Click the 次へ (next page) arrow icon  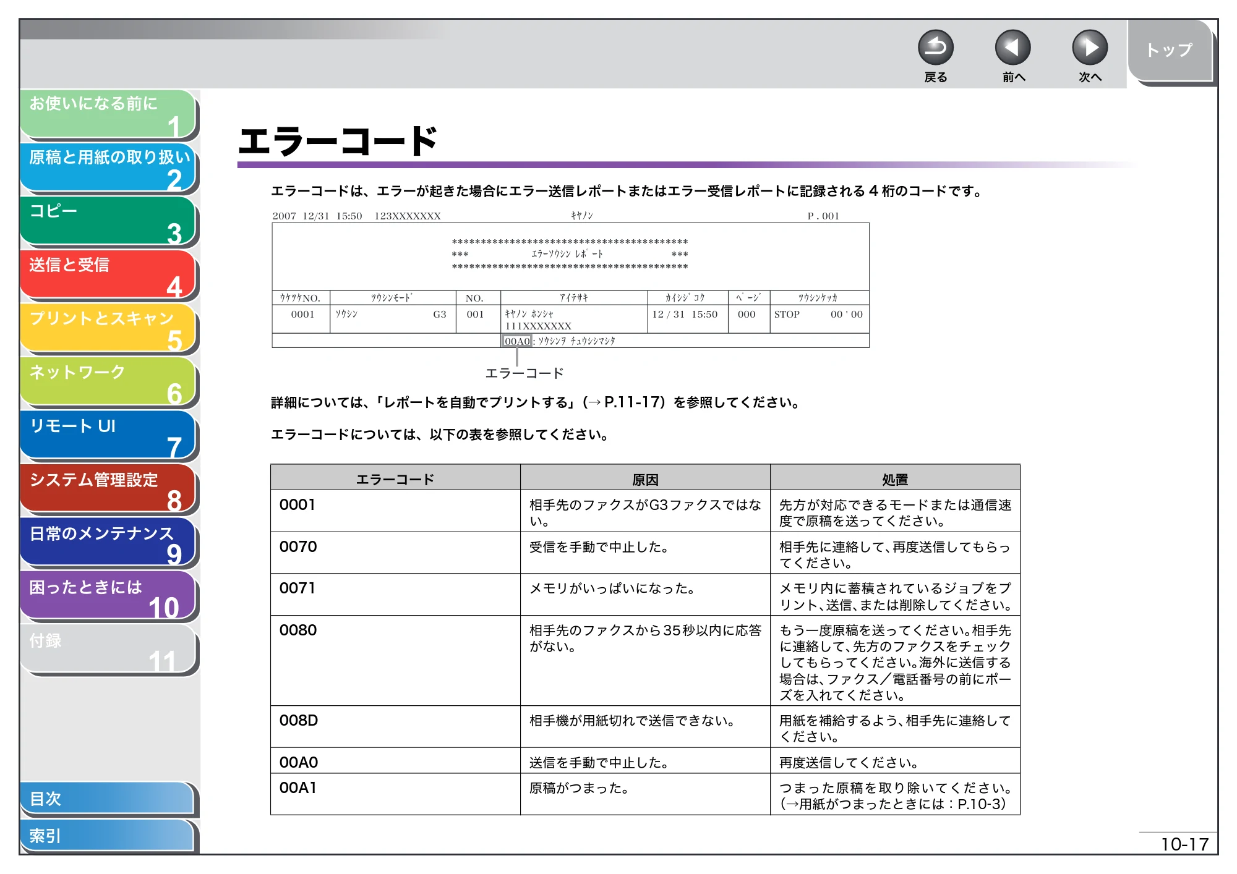coord(1089,48)
